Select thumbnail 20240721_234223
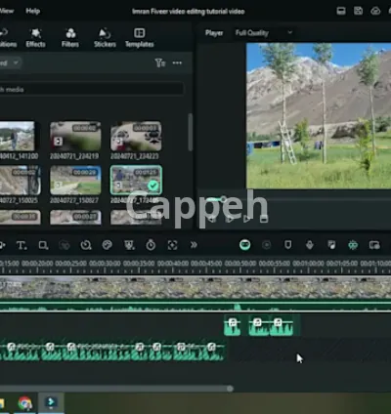Image resolution: width=391 pixels, height=414 pixels. pos(136,136)
